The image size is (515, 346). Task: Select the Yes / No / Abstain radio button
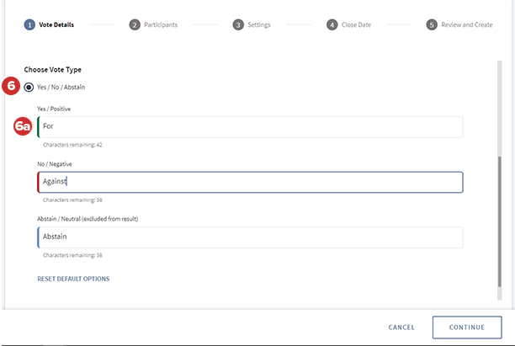tap(29, 87)
